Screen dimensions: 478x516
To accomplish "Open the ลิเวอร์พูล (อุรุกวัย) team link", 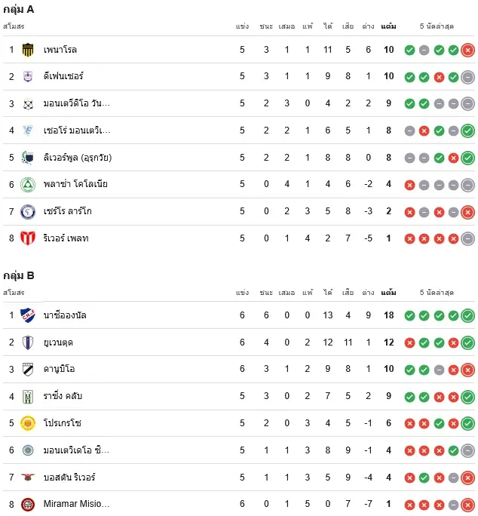I will [x=78, y=158].
